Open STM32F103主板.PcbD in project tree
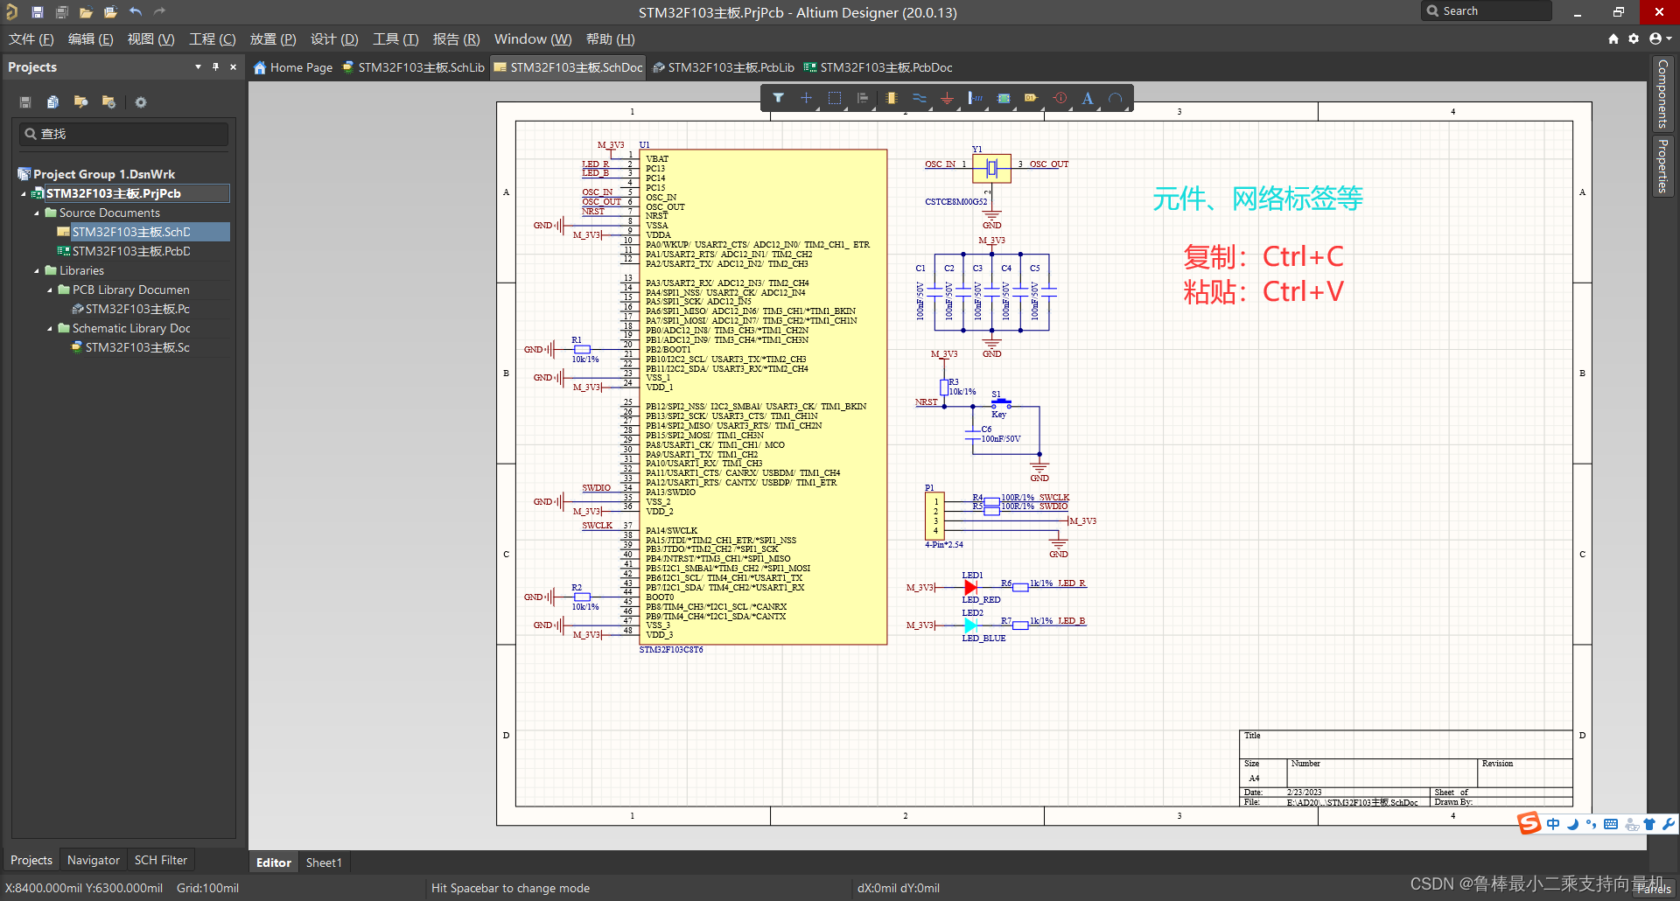The image size is (1680, 901). tap(130, 251)
